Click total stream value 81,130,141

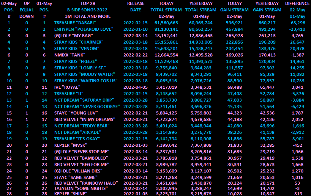[x=166, y=29]
